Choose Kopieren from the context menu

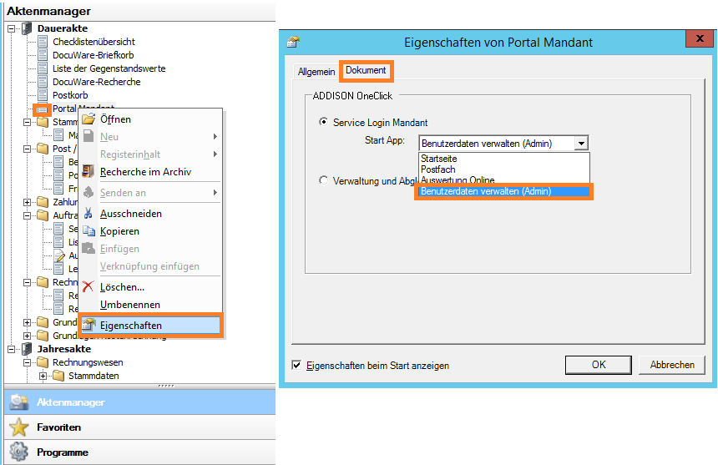(150, 231)
